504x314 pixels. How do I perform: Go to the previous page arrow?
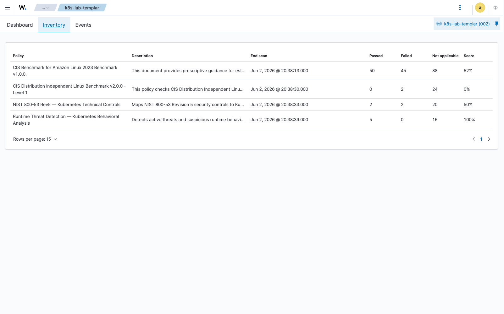(x=474, y=139)
